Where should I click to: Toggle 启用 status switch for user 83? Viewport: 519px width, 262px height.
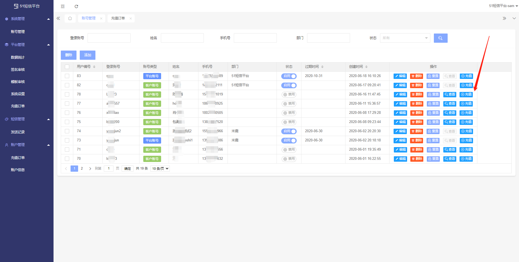289,76
